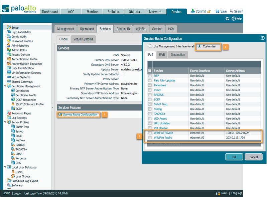This screenshot has width=267, height=197.
Task: Click the User Identification icon
Action: point(9,68)
